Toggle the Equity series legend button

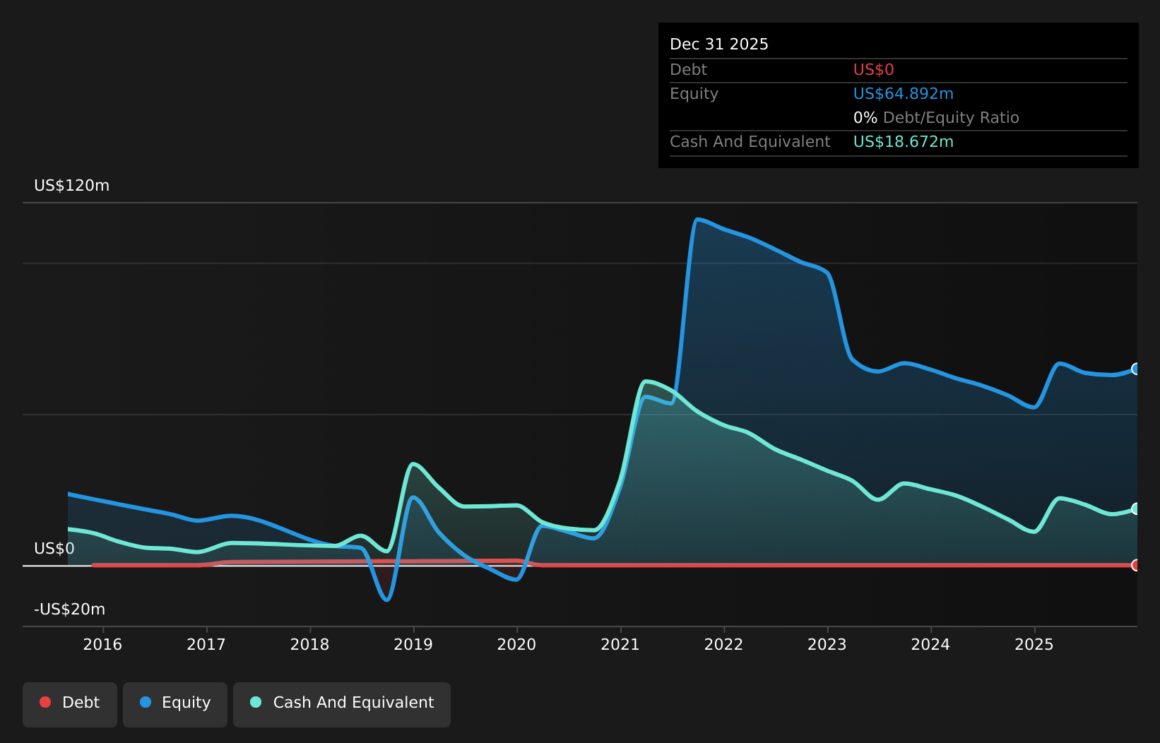pyautogui.click(x=175, y=704)
